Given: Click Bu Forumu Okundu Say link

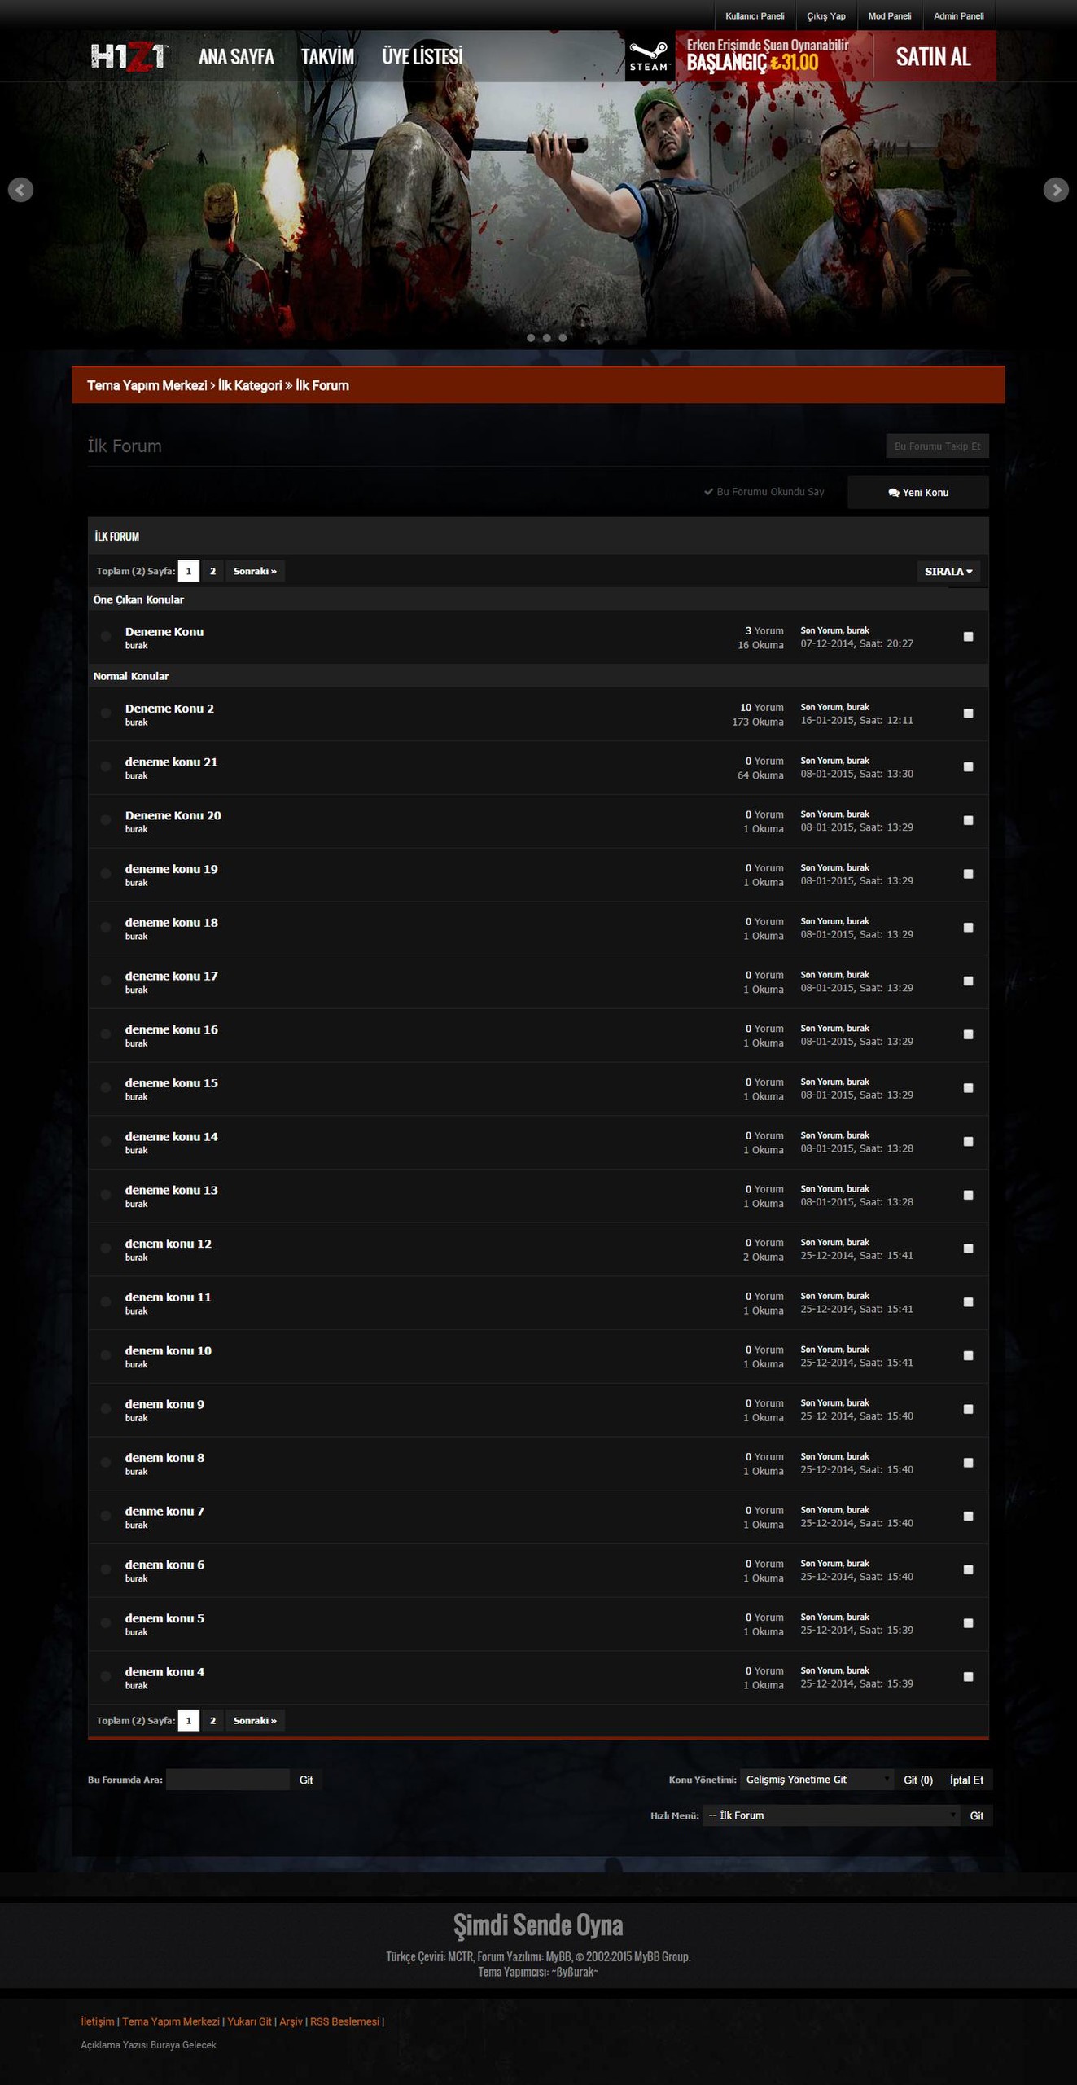Looking at the screenshot, I should [x=764, y=492].
